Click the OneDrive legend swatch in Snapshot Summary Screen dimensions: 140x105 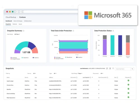point(33,58)
